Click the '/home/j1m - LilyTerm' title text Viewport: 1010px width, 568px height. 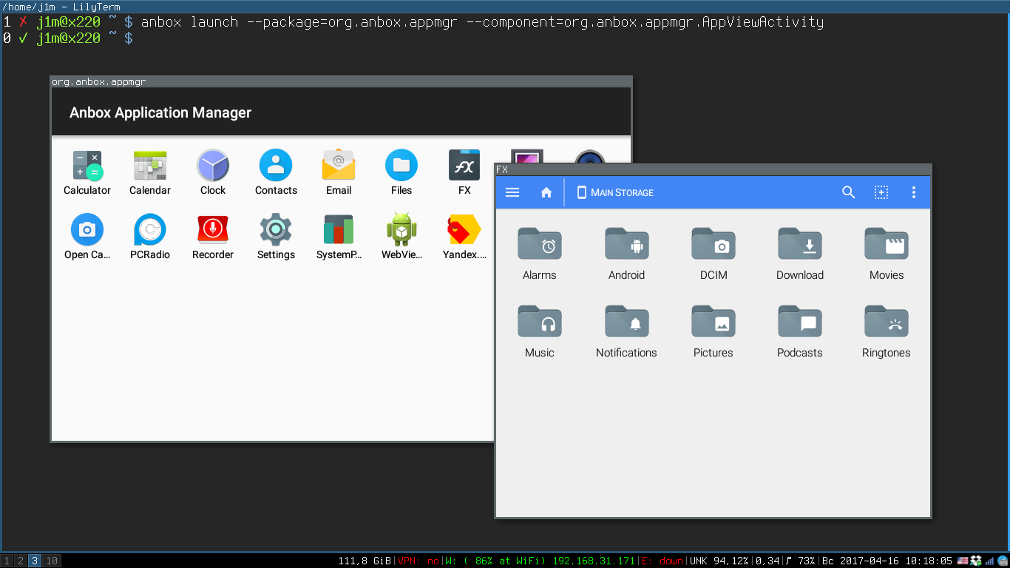[x=61, y=7]
